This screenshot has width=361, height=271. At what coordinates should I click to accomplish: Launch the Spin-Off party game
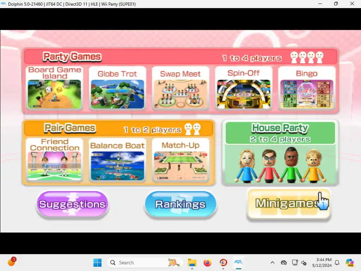click(244, 88)
